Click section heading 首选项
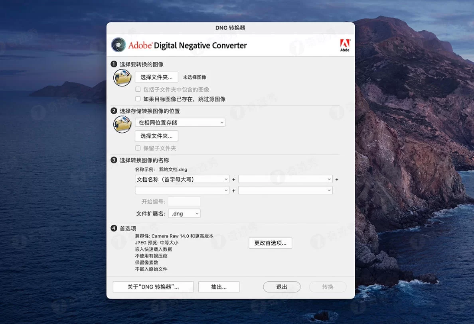This screenshot has height=324, width=474. [x=128, y=229]
